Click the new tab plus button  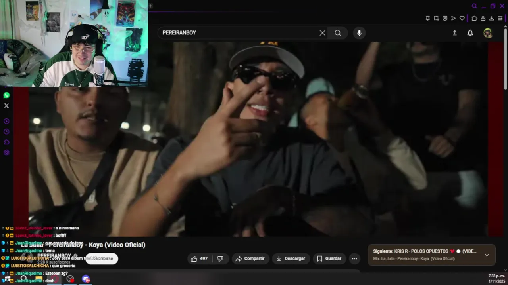click(x=150, y=6)
